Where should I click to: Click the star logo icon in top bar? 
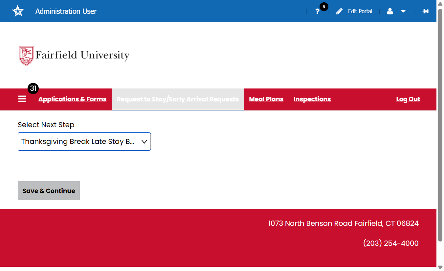point(18,11)
